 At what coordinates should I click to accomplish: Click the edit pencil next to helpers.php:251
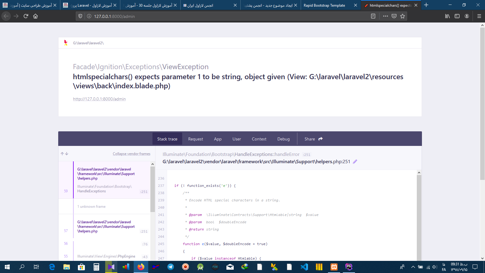pos(355,162)
